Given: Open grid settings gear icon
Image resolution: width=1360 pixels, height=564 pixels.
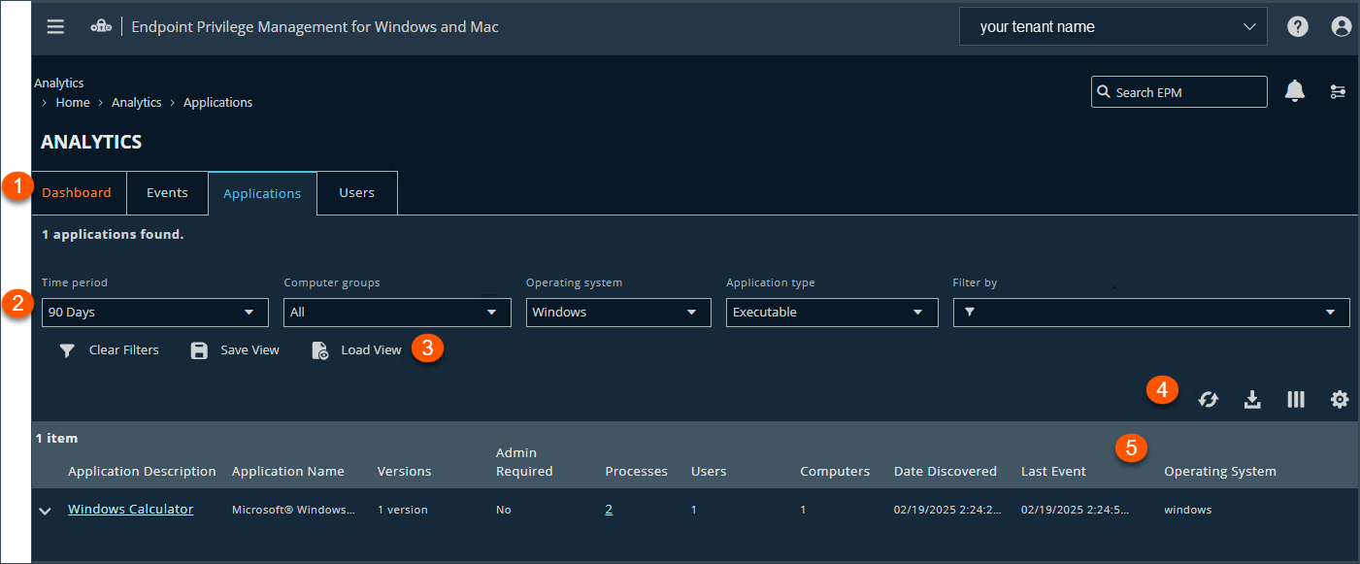Looking at the screenshot, I should pos(1340,399).
